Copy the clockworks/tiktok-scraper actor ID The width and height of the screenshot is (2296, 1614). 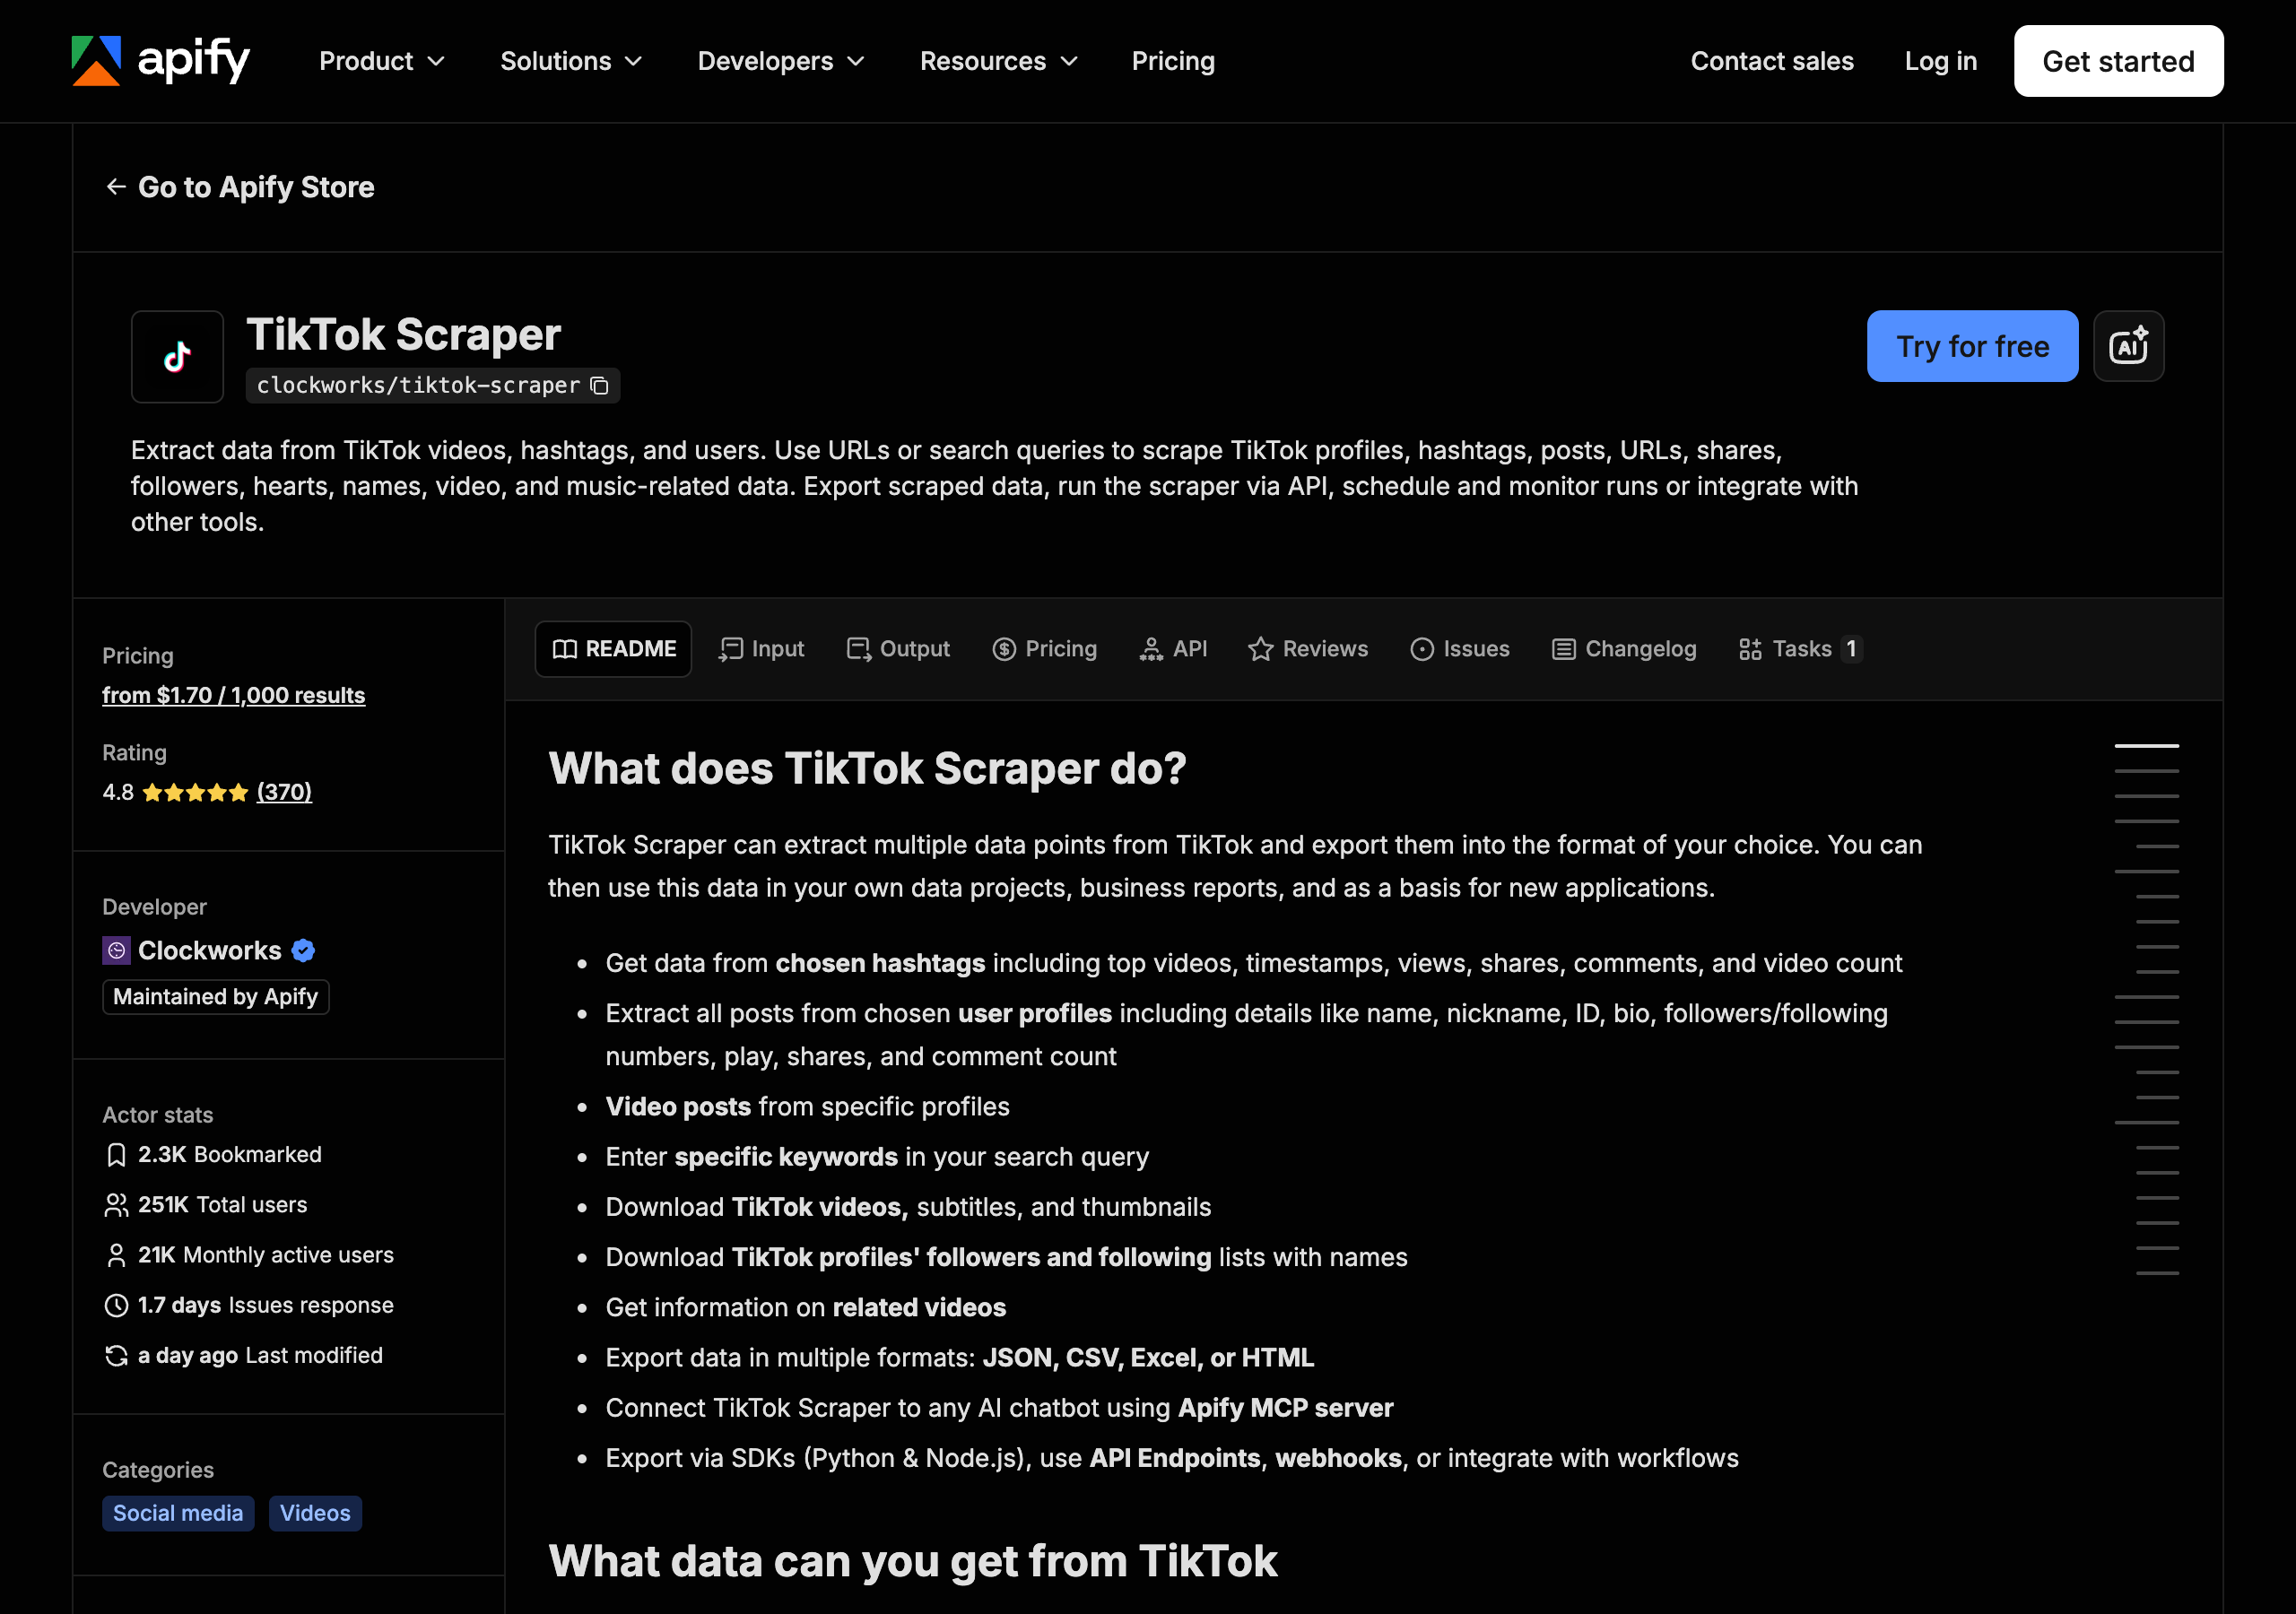(599, 385)
